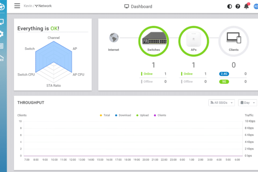Image resolution: width=258 pixels, height=172 pixels.
Task: Click the 2.4G clients badge
Action: (224, 74)
